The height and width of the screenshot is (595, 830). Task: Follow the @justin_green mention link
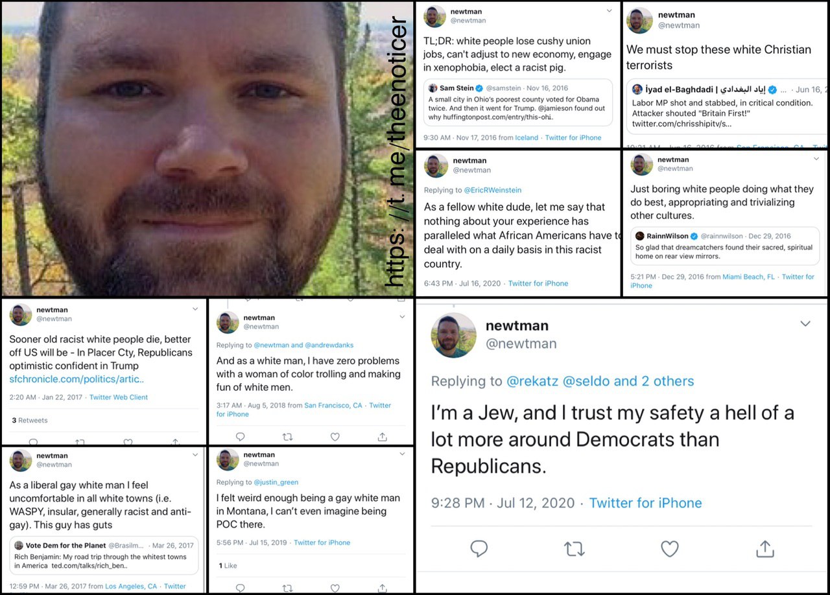276,482
